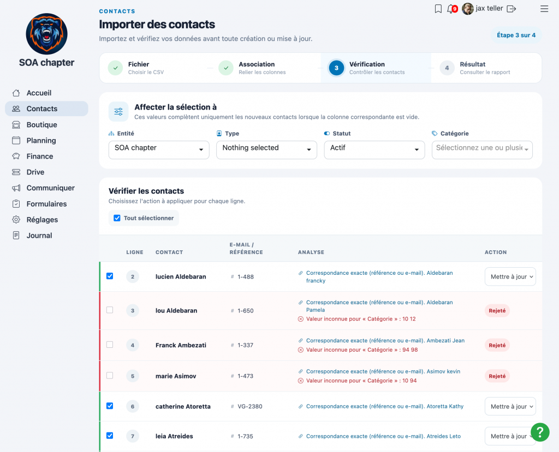Open the Entité dropdown showing SOA chapter
559x452 pixels.
(x=159, y=149)
